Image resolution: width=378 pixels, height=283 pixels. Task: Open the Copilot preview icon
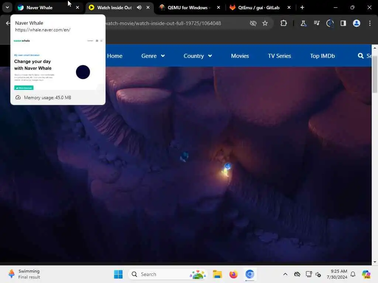366,274
